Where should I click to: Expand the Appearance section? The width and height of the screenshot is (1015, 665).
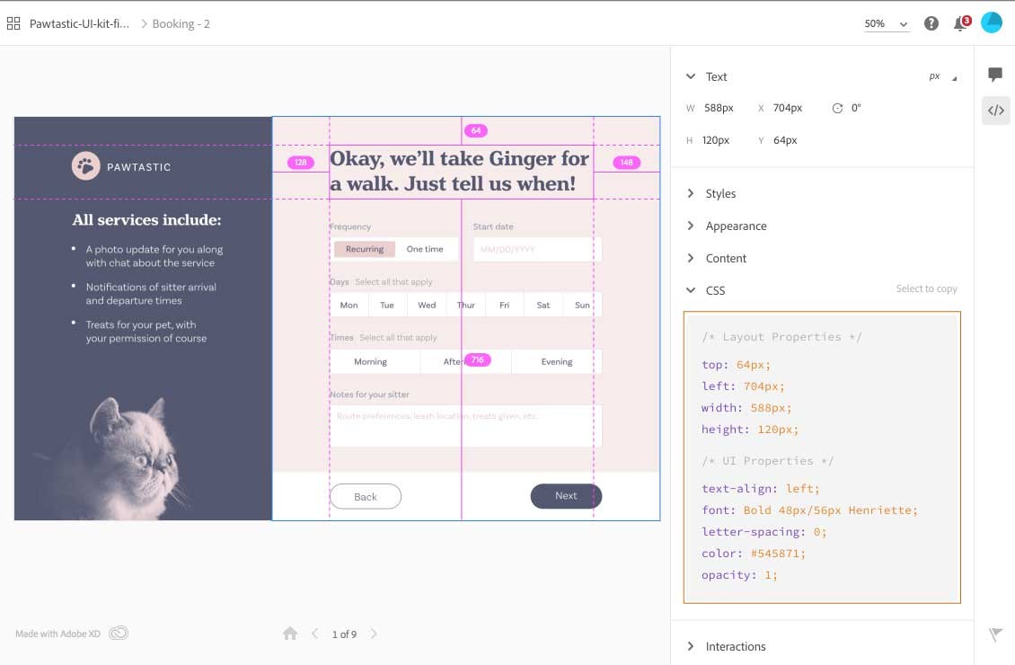737,226
